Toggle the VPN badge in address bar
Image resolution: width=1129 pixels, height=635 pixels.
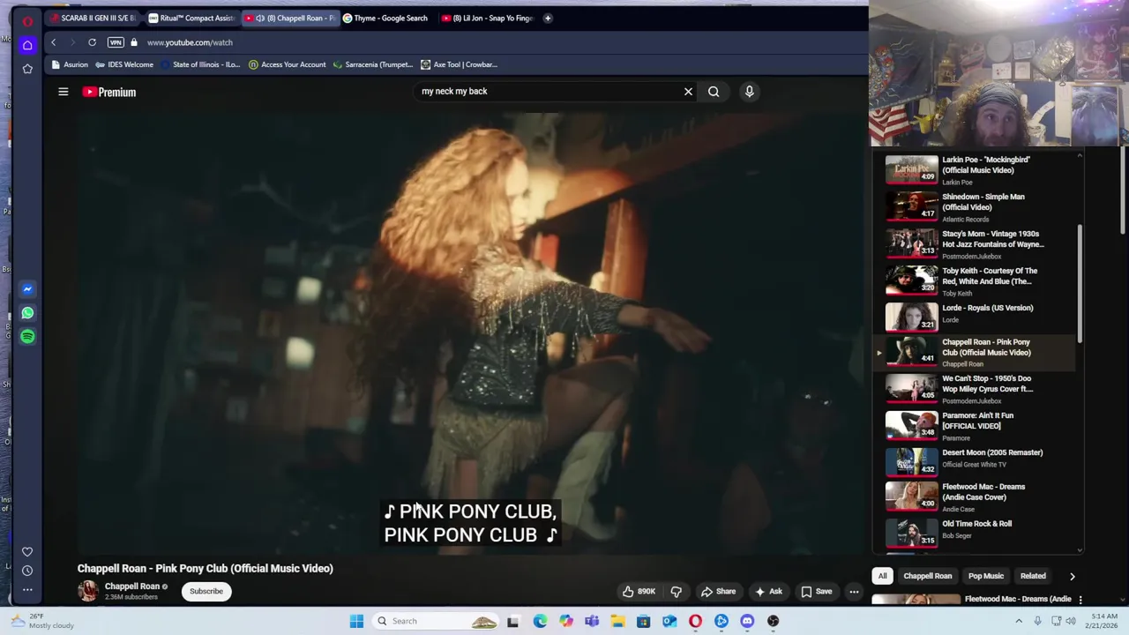[x=116, y=42]
